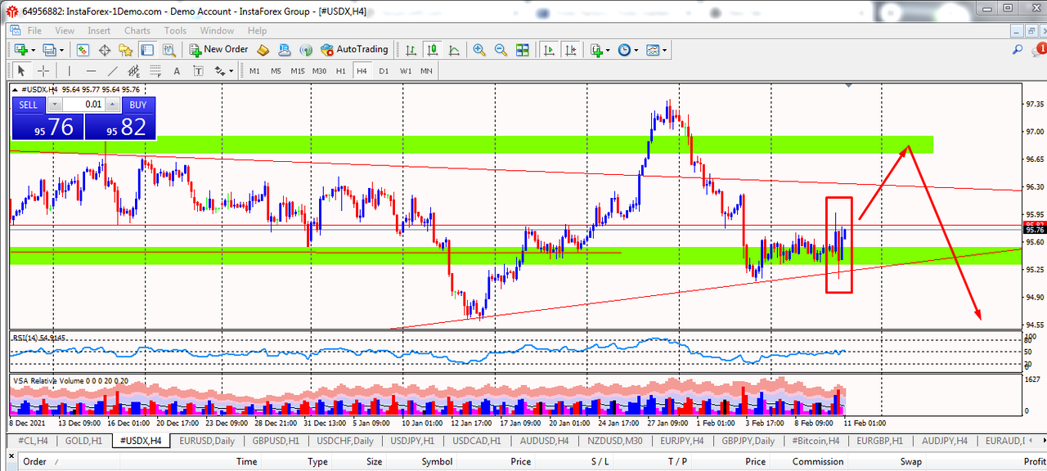This screenshot has height=471, width=1047.
Task: Draw a horizontal line tool
Action: 91,71
